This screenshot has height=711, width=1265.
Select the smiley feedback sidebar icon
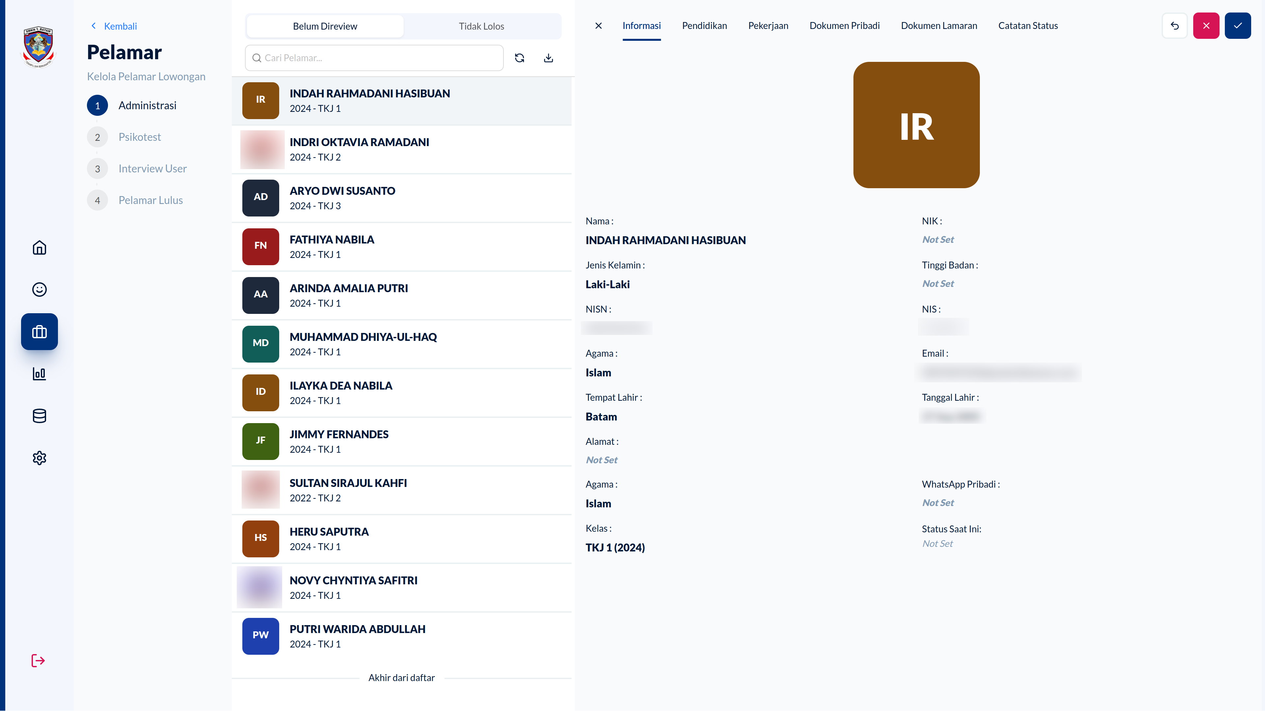point(39,290)
